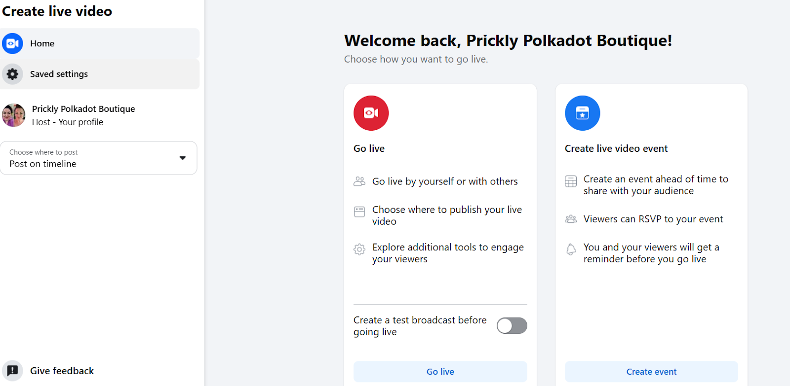Click the red Go live camera icon
This screenshot has width=790, height=386.
point(371,113)
